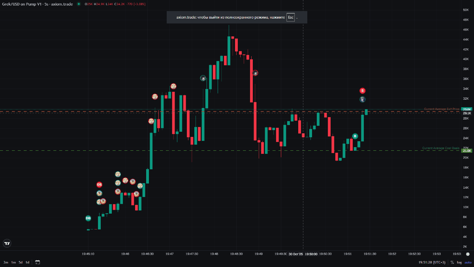Click the green DB trade marker
The height and width of the screenshot is (267, 474).
pos(88,218)
